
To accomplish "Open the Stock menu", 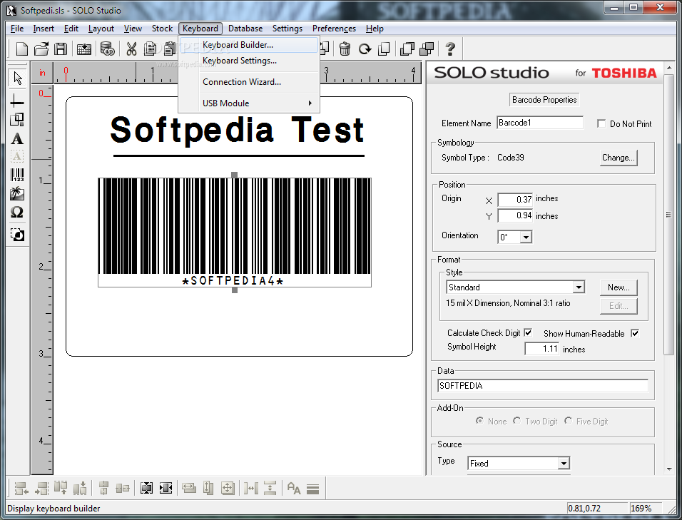I will pos(162,29).
